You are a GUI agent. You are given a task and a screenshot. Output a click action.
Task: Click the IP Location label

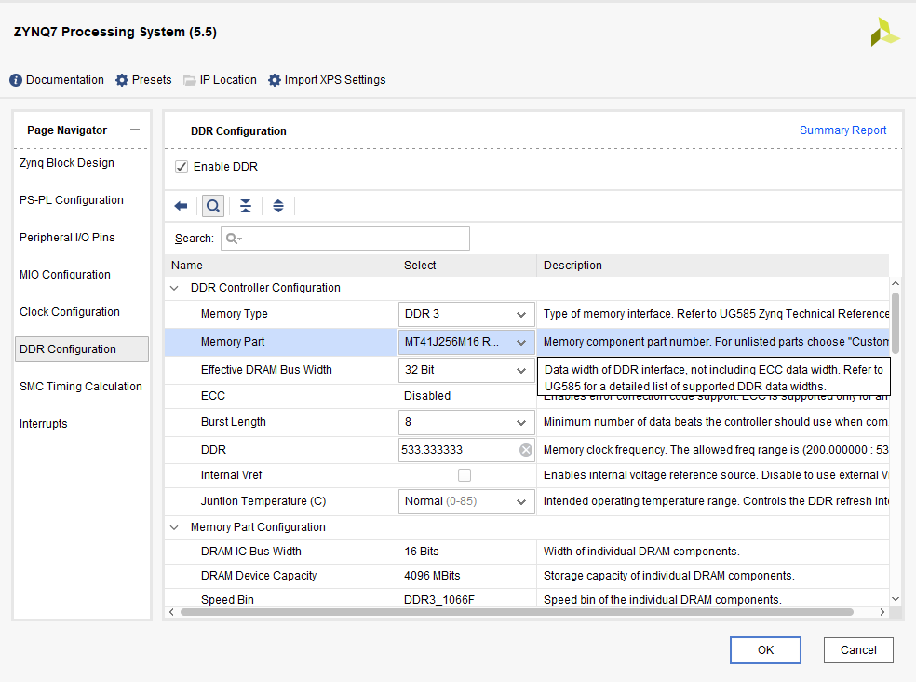[228, 80]
